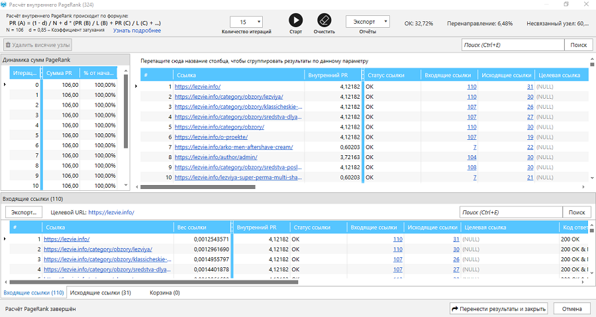Click incoming links count 108 in row 9
Screen dimensions: 596x317
472,167
